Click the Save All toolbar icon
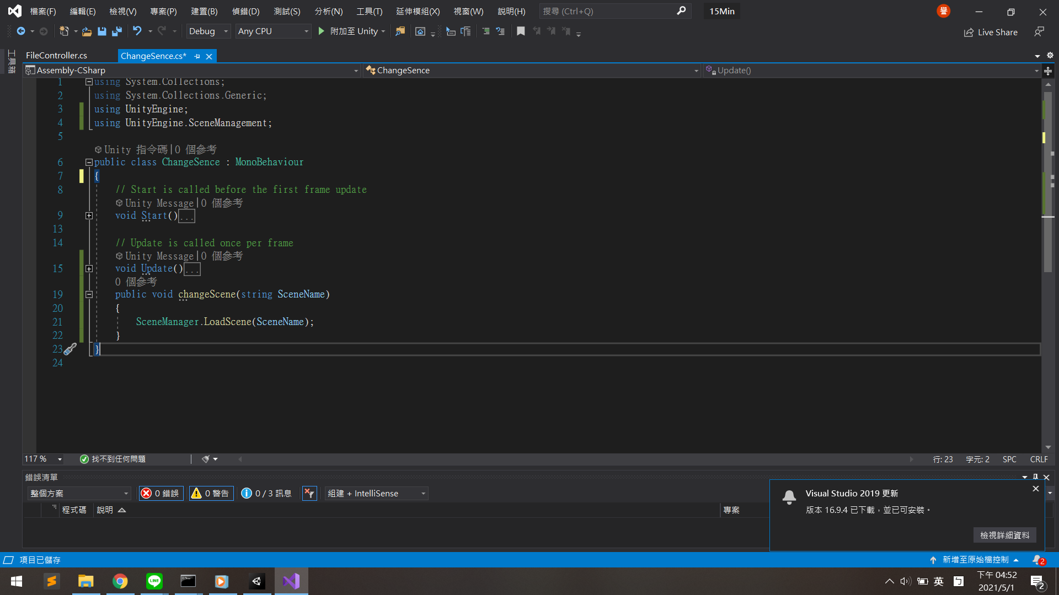This screenshot has height=595, width=1059. tap(117, 31)
